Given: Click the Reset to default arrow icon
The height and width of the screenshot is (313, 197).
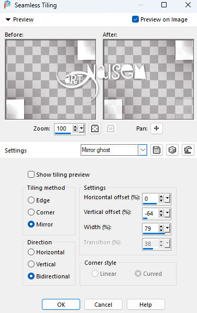Looking at the screenshot, I should [188, 150].
